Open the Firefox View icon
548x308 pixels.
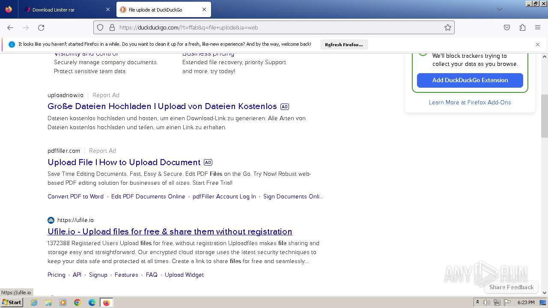[9, 9]
